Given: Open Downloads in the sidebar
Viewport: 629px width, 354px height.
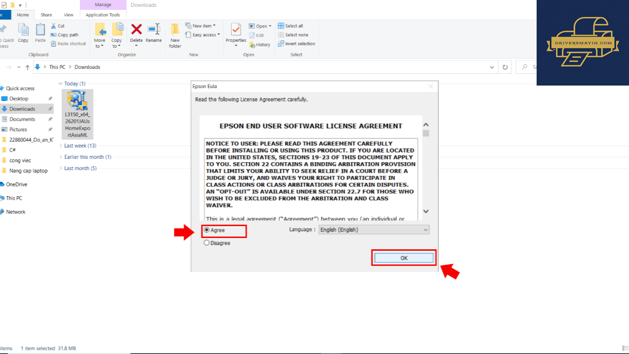Looking at the screenshot, I should [22, 109].
